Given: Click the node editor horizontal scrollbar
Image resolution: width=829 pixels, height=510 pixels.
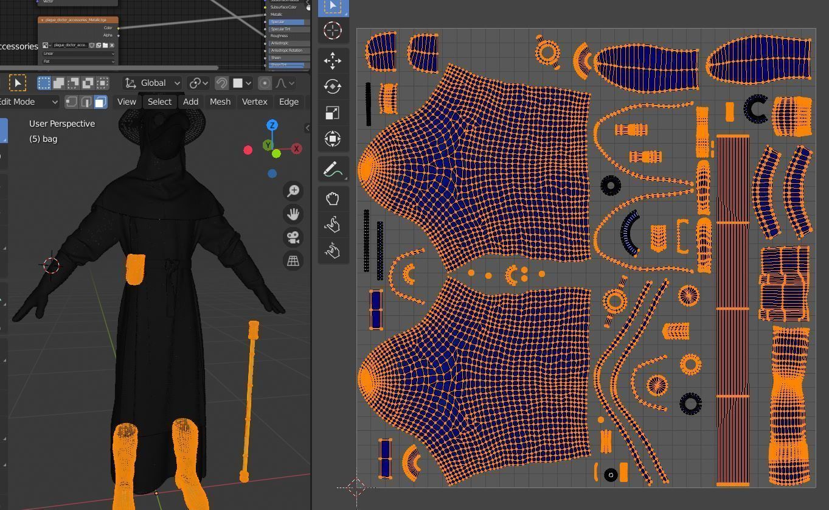Looking at the screenshot, I should click(108, 68).
